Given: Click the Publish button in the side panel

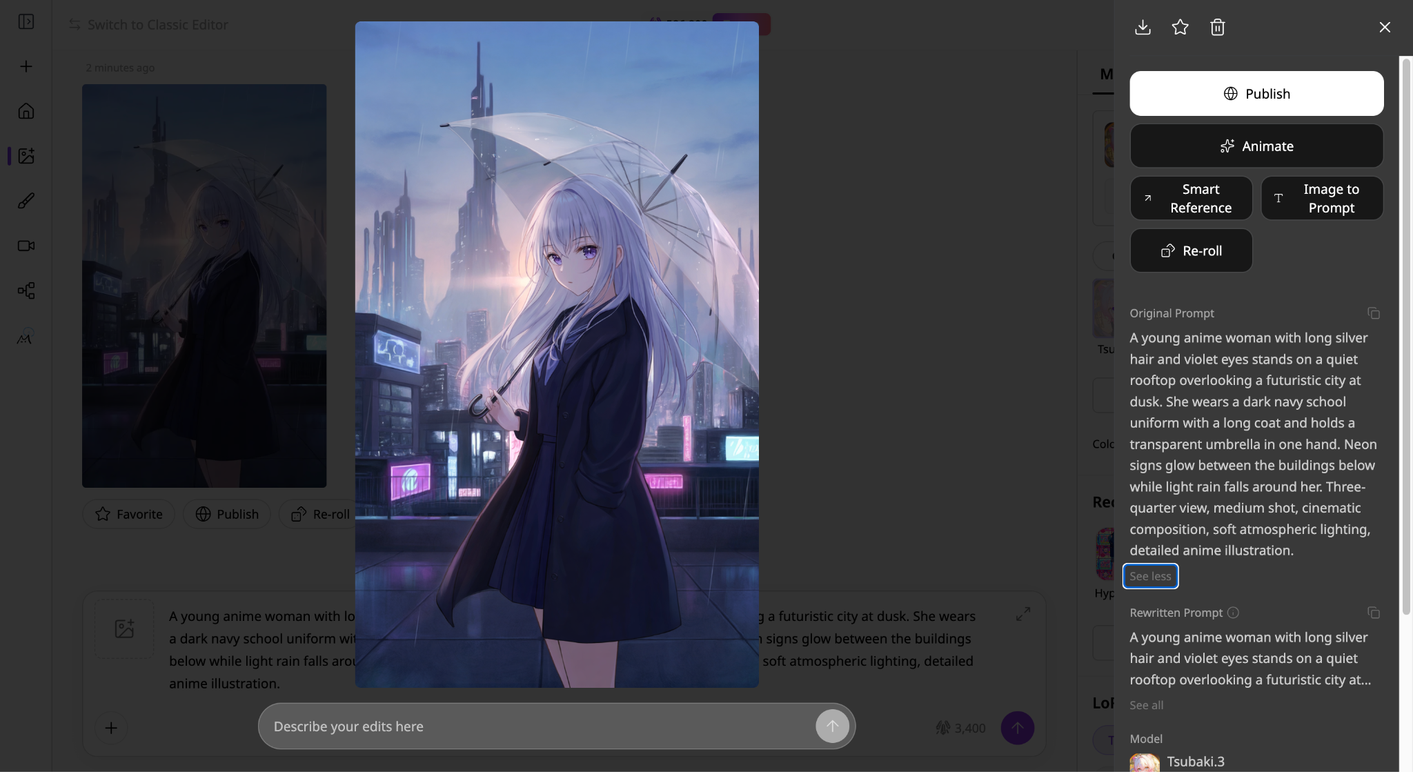Looking at the screenshot, I should (1256, 94).
